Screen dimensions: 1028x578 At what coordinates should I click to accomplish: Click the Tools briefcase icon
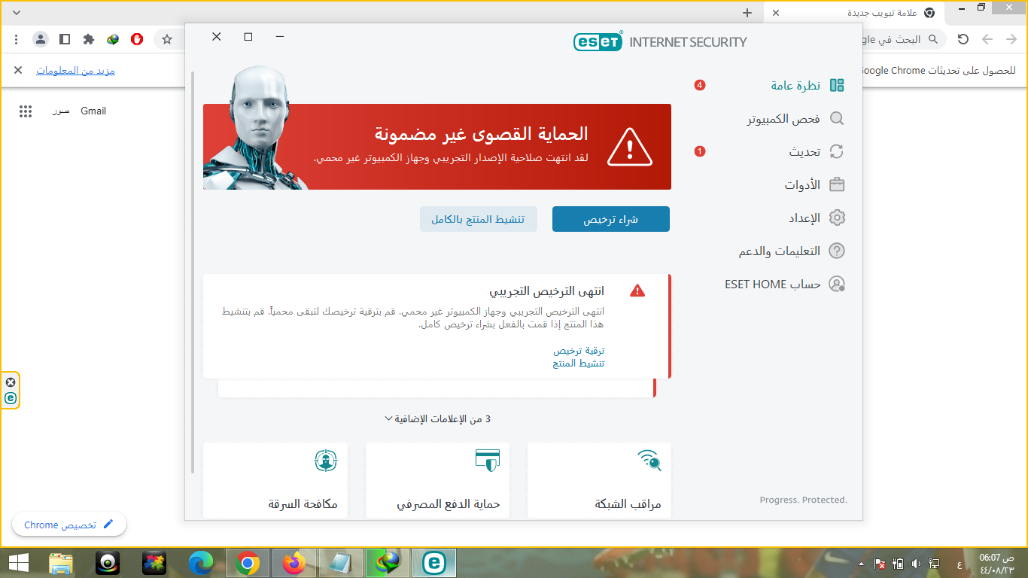point(836,184)
